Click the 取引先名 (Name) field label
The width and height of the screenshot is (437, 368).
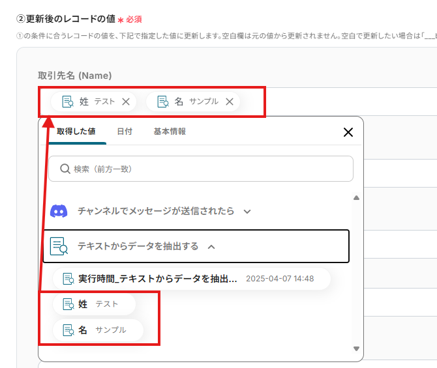click(75, 76)
